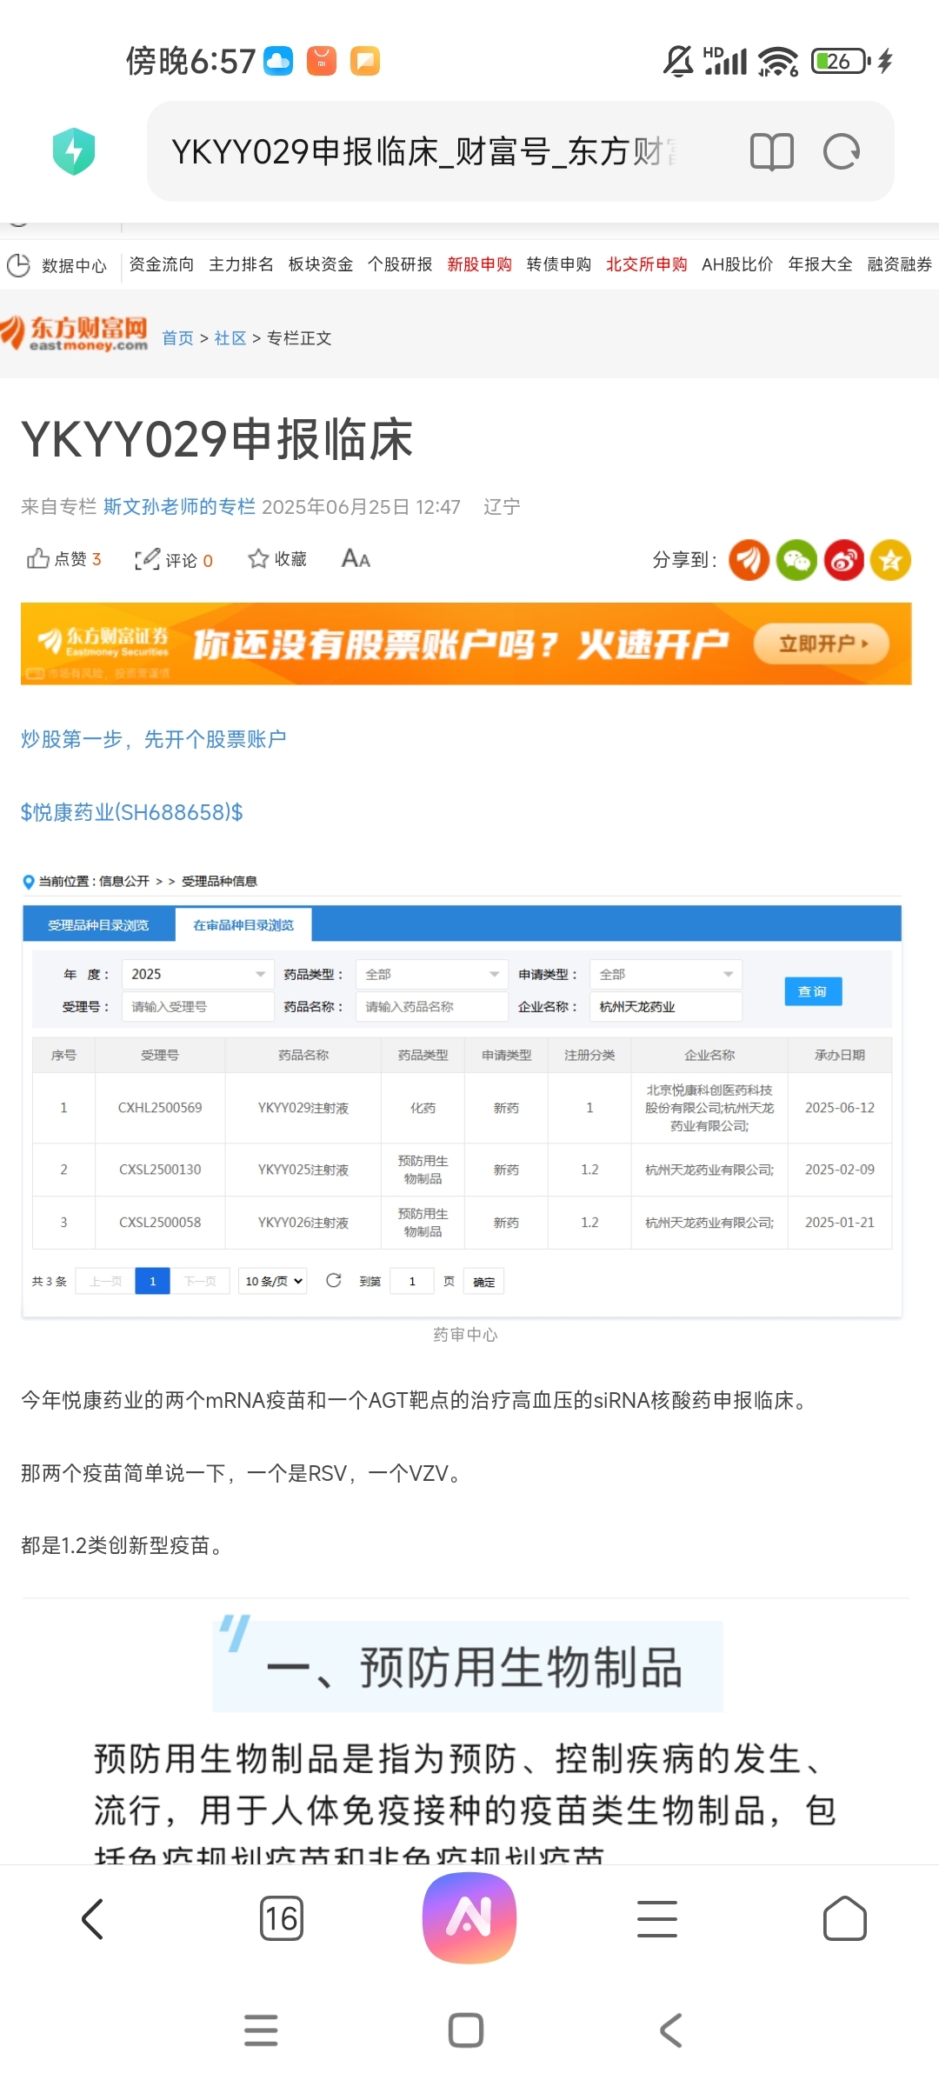This screenshot has height=2087, width=939.
Task: Favorite article with 收藏 star icon
Action: (258, 558)
